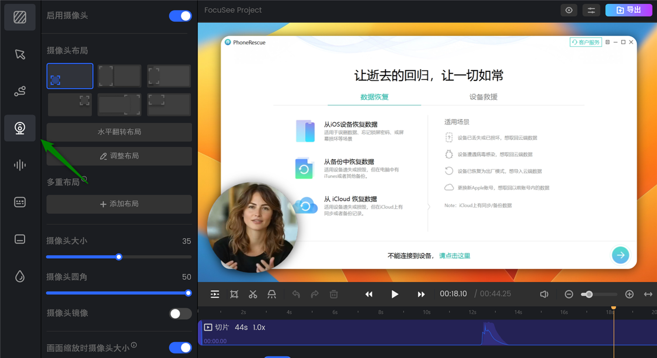Select the bottom-left camera layout thumbnail
The image size is (657, 358).
pos(70,76)
